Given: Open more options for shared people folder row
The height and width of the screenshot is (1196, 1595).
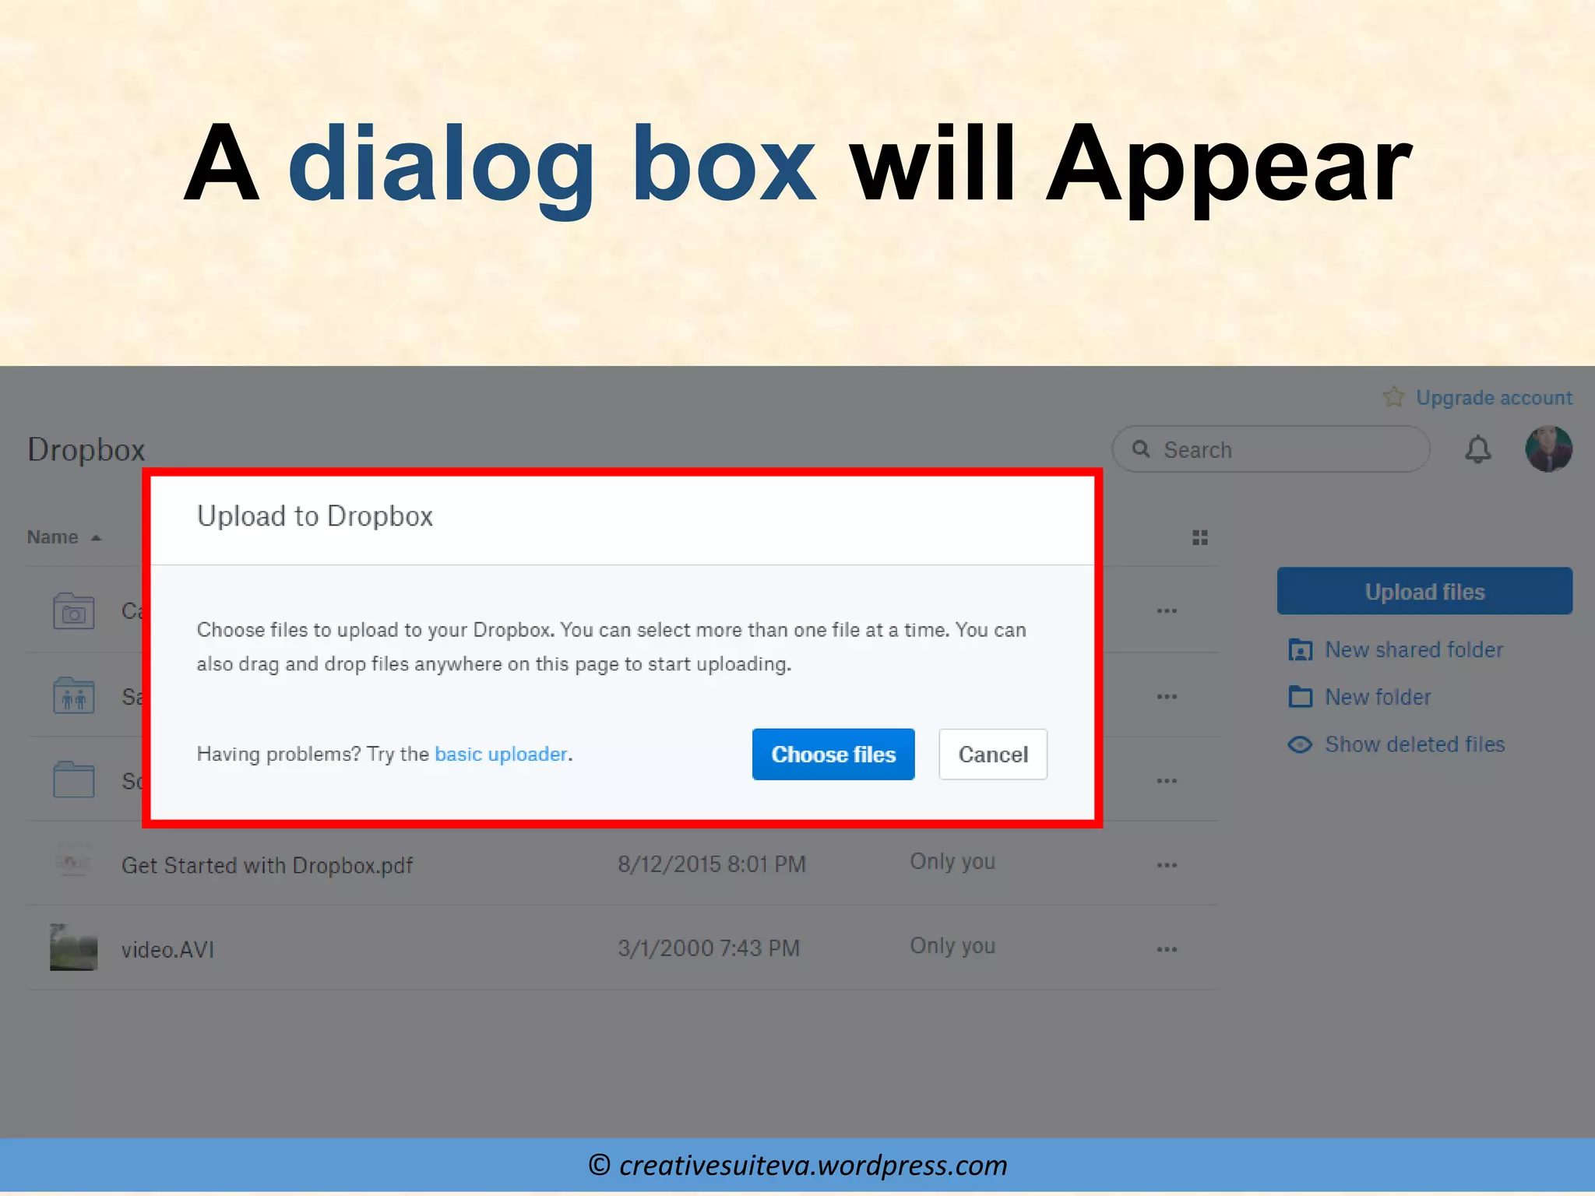Looking at the screenshot, I should (1167, 696).
